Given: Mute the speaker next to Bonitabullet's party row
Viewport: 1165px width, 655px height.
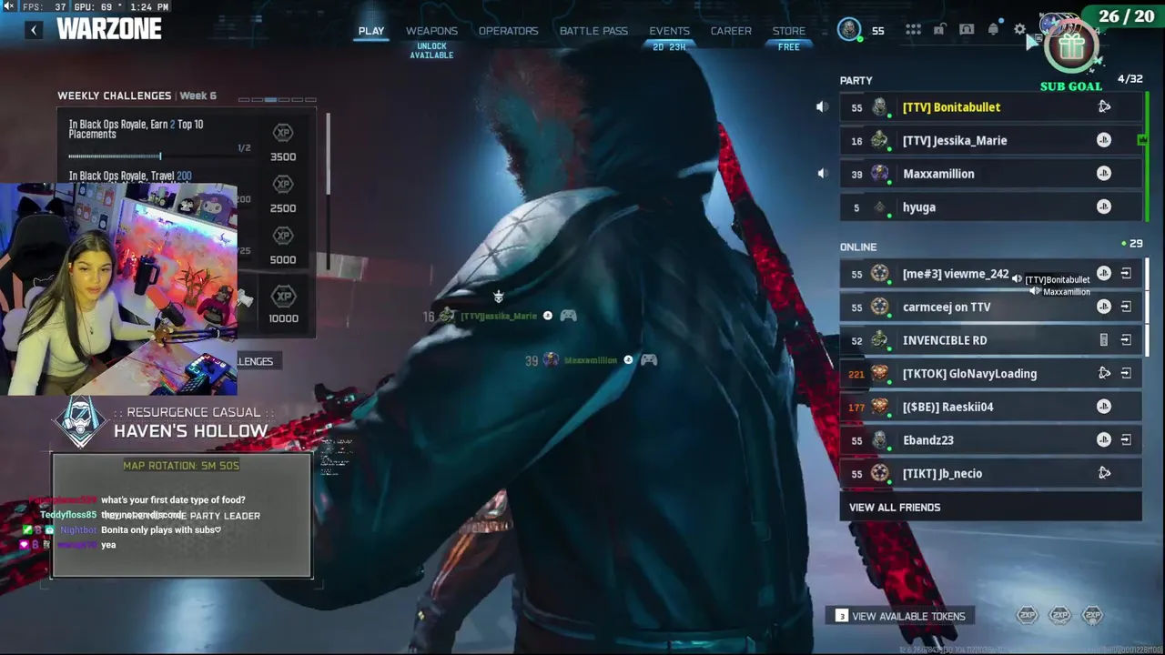Looking at the screenshot, I should (823, 107).
